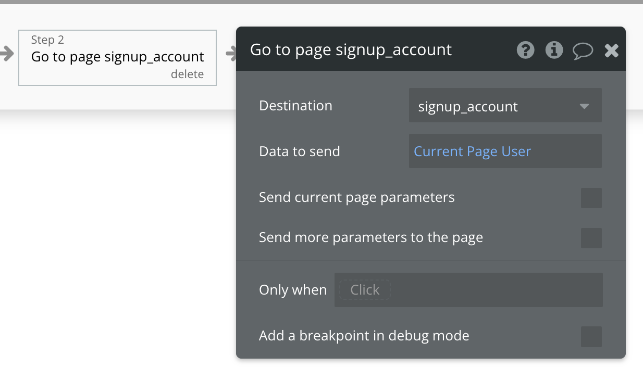Image resolution: width=643 pixels, height=381 pixels.
Task: Close the Go to page dialog
Action: [x=611, y=50]
